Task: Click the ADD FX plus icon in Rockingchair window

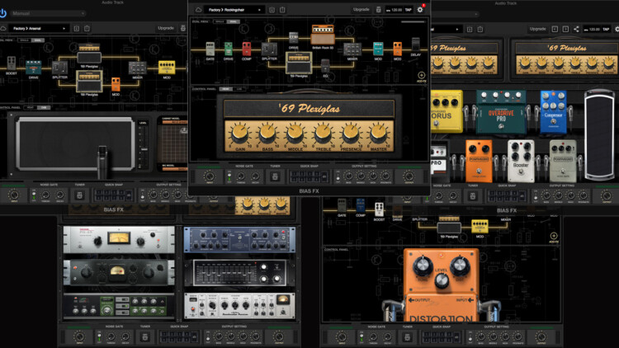Action: [x=421, y=75]
